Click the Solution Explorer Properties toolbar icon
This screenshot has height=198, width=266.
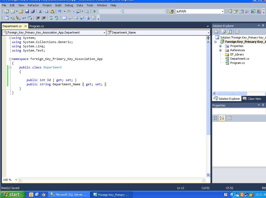point(216,32)
